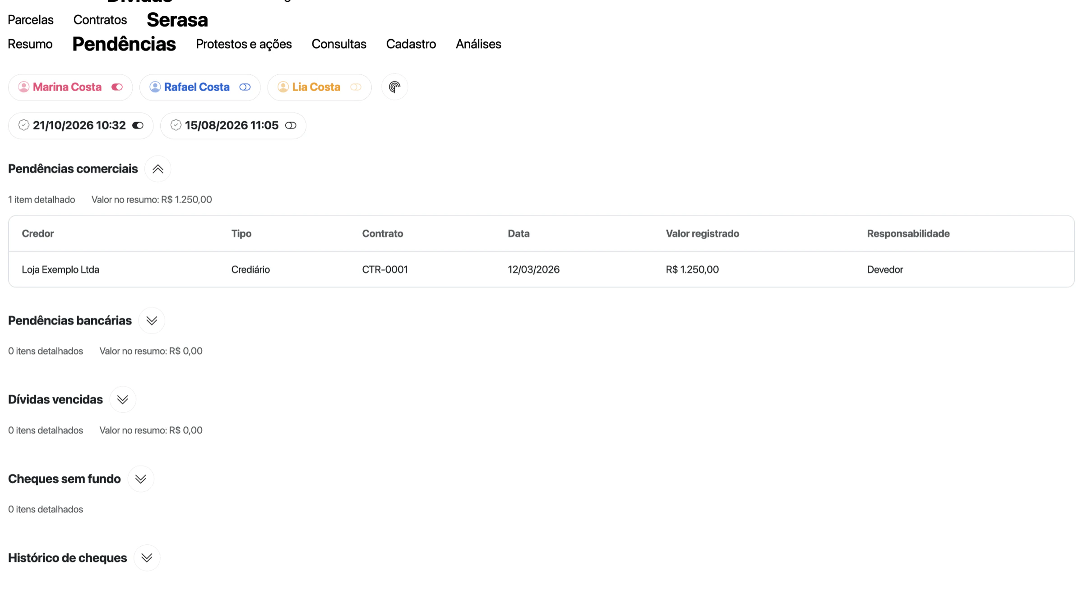Click the date 12/03/2026 cell

[534, 269]
